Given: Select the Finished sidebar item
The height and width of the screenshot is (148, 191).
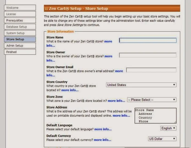Looking at the screenshot, I should click(x=20, y=52).
